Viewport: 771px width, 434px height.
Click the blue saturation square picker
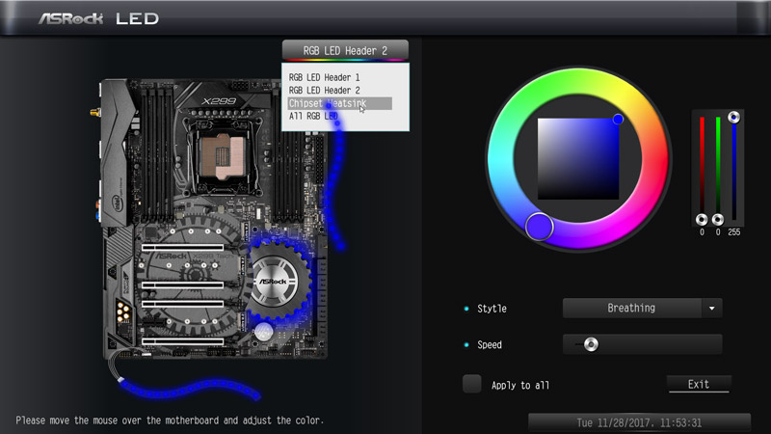pyautogui.click(x=578, y=159)
